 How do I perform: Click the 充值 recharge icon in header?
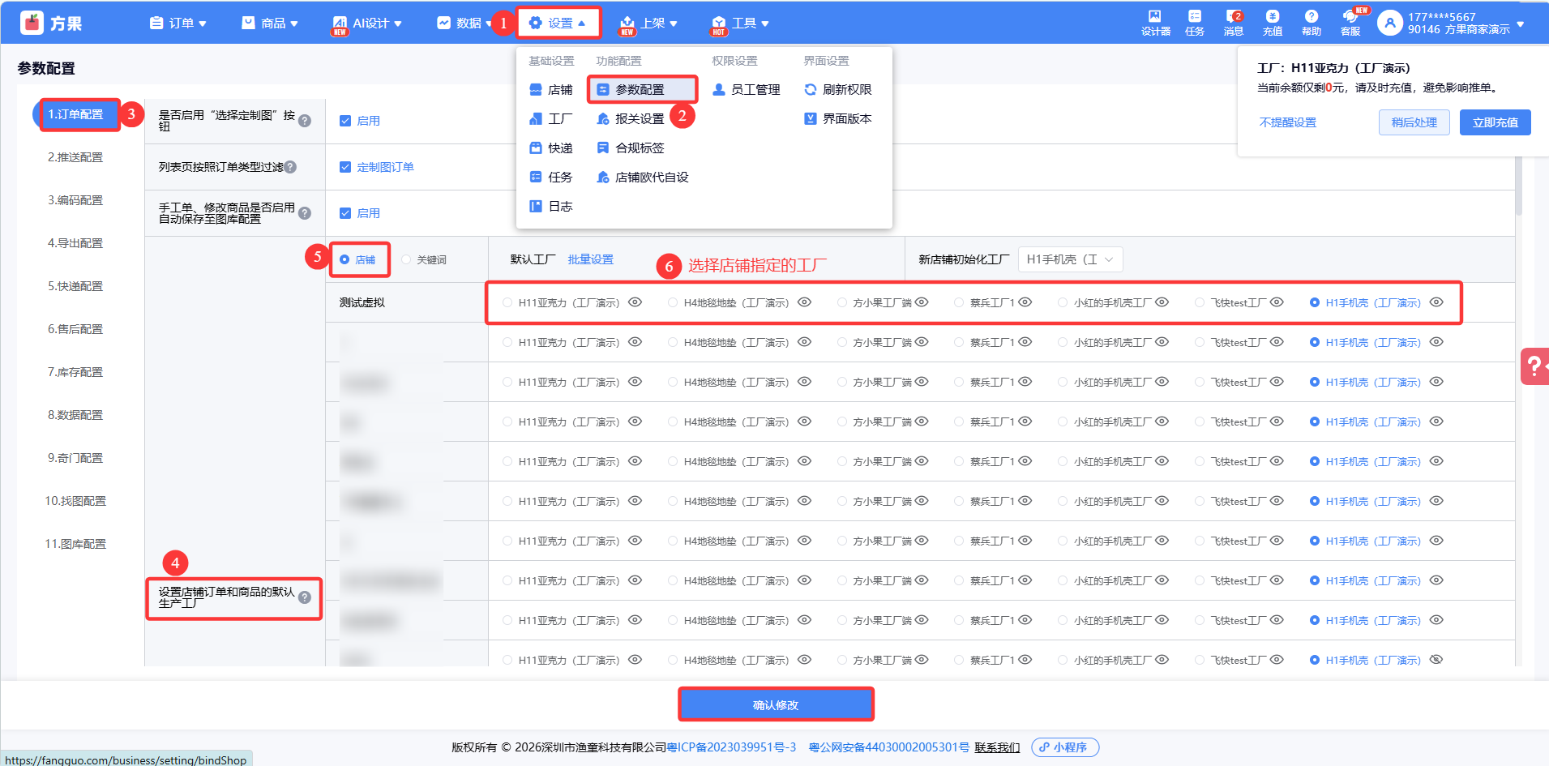[x=1272, y=22]
